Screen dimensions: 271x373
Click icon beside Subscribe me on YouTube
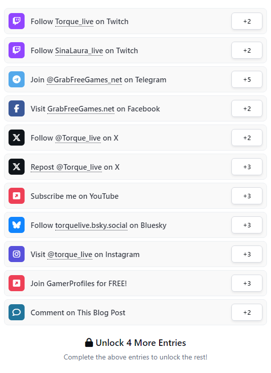point(17,196)
